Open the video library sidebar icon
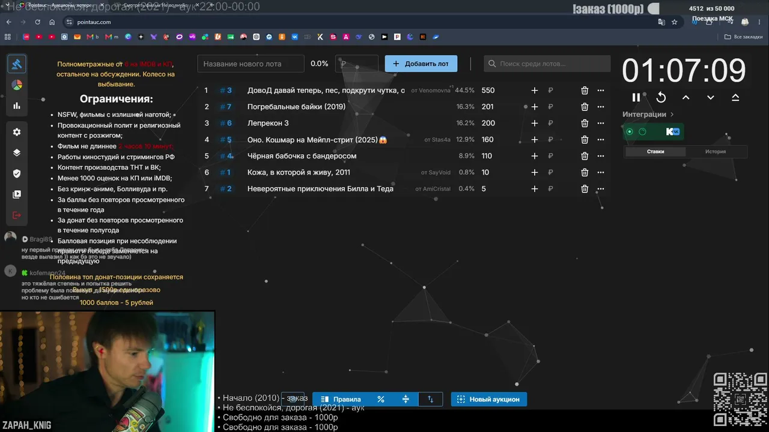 pos(17,194)
